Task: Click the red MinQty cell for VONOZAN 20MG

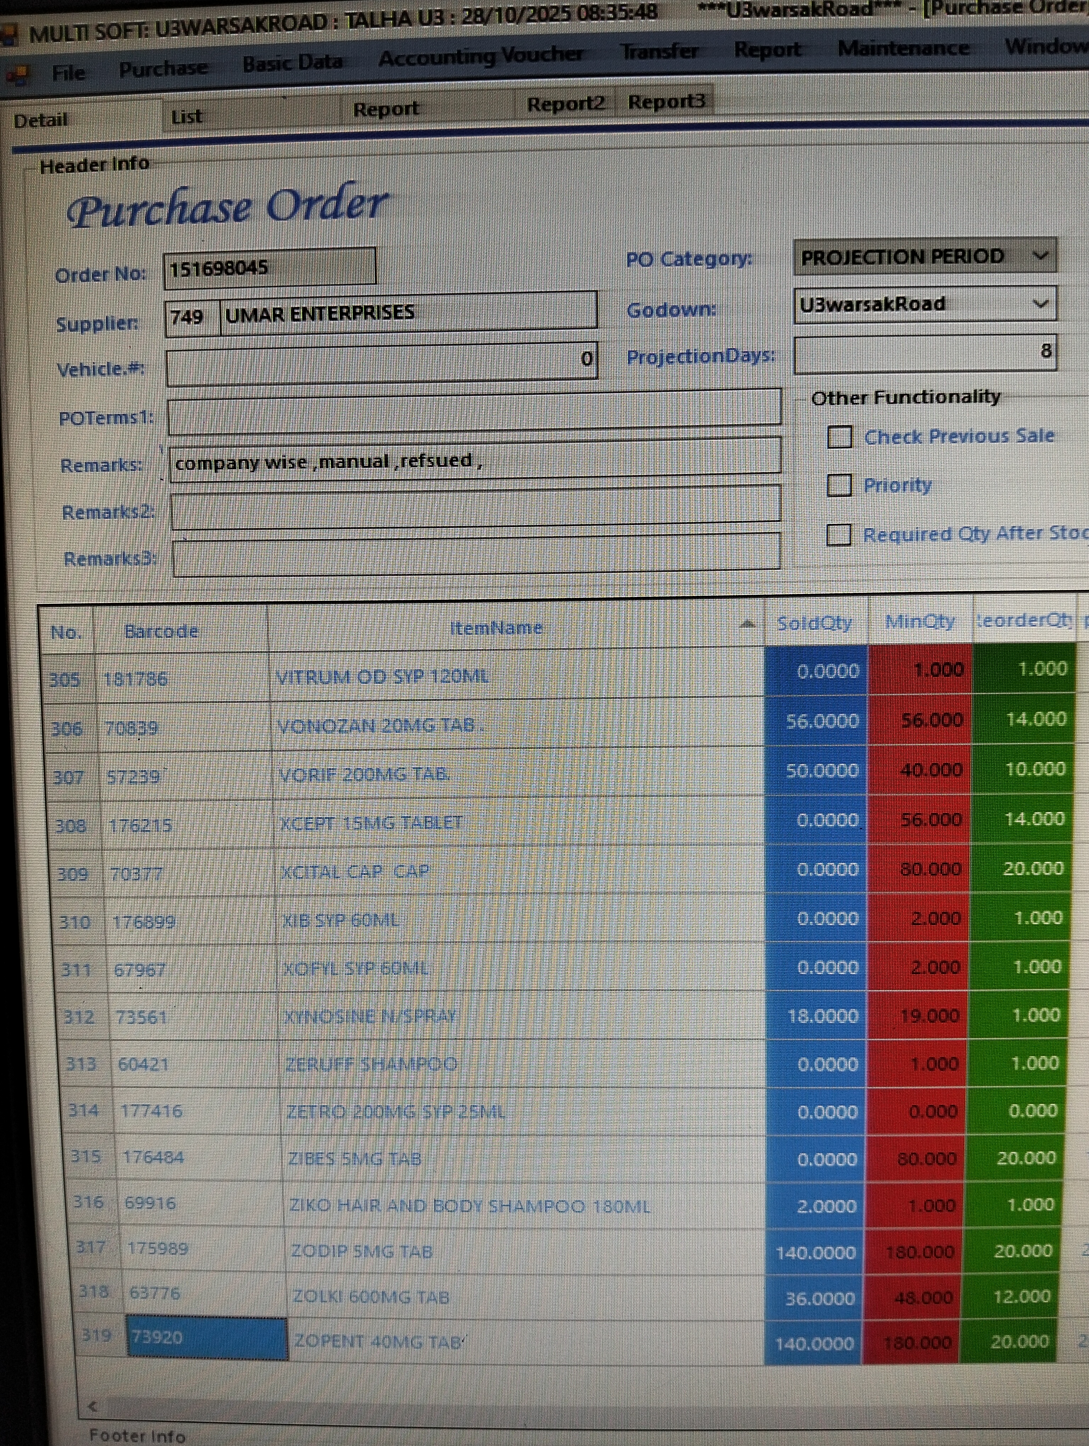Action: click(920, 720)
